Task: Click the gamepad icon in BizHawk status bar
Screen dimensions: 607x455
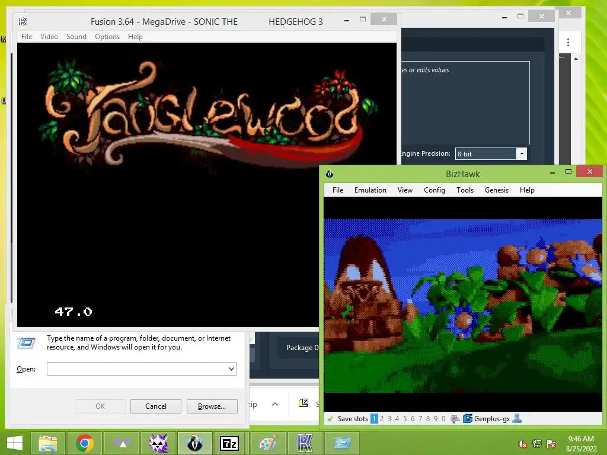Action: pyautogui.click(x=455, y=419)
